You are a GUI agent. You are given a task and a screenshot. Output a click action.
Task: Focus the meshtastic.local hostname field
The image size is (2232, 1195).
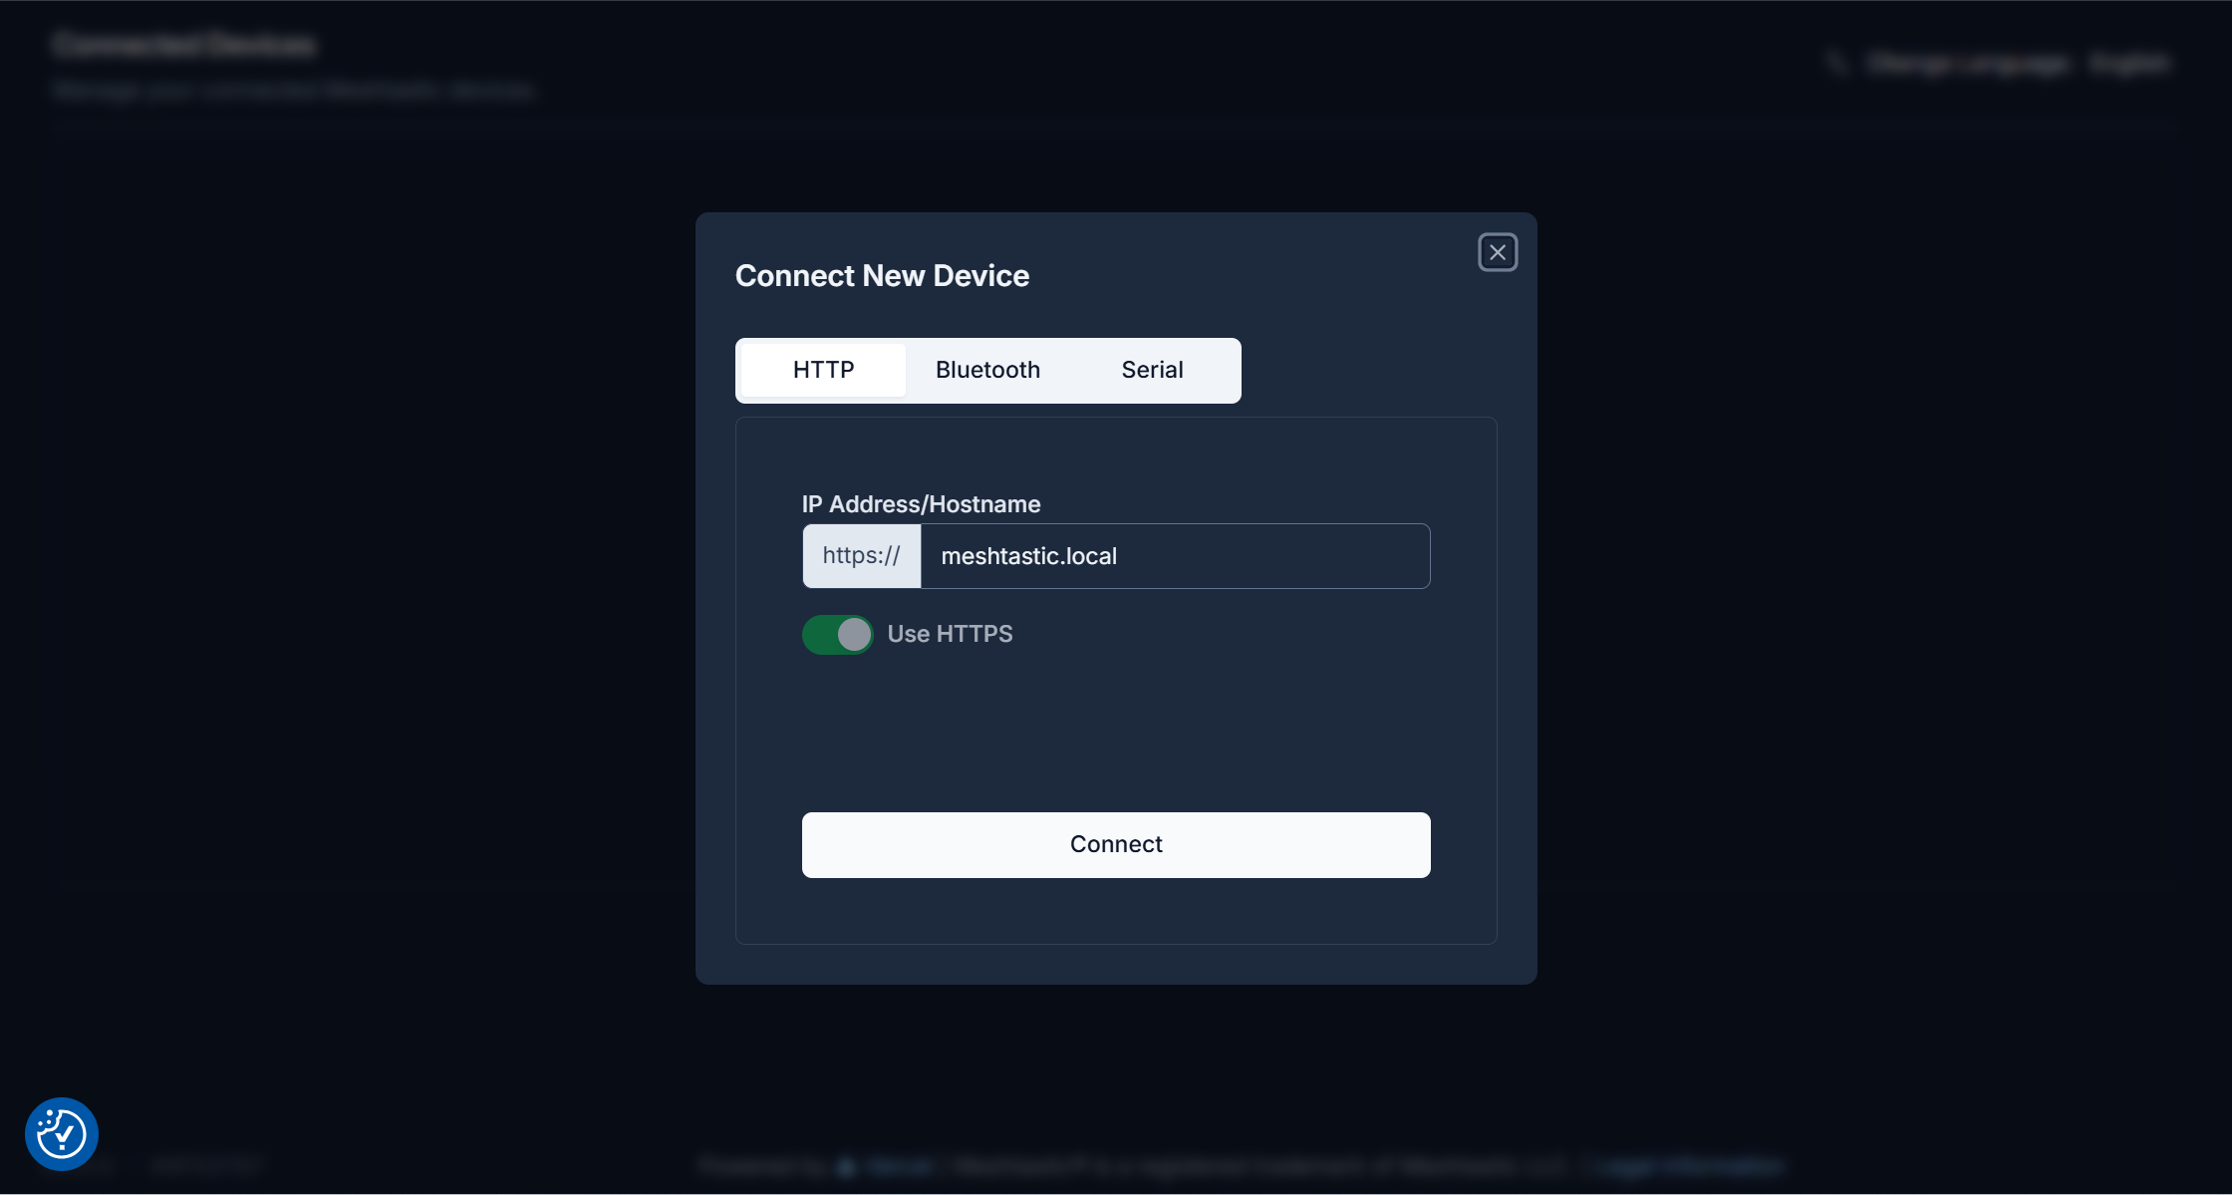pos(1174,556)
